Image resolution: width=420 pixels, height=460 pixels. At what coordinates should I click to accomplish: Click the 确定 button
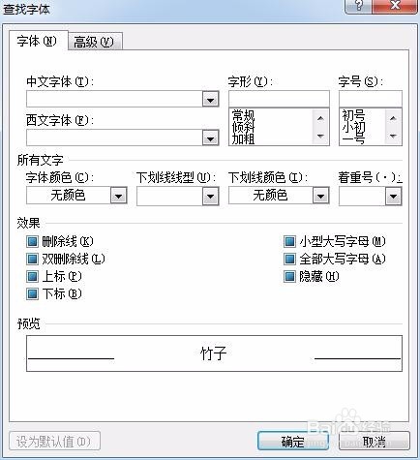[x=293, y=442]
